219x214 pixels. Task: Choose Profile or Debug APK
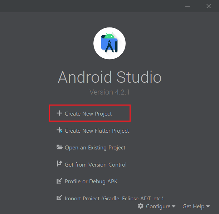[91, 182]
